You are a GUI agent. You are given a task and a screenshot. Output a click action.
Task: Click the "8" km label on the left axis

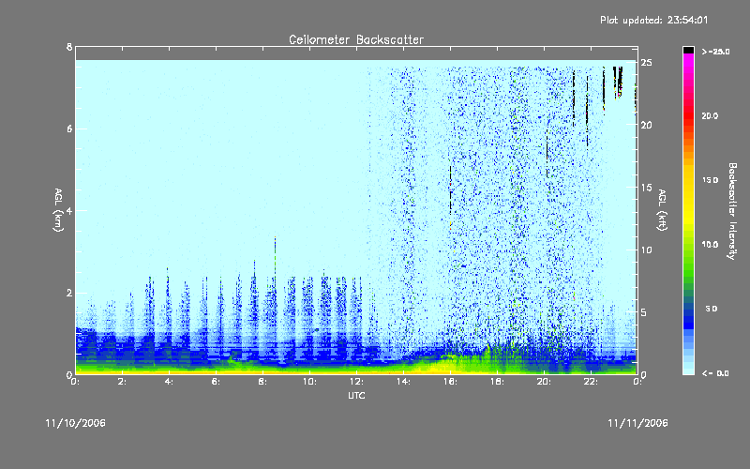[69, 47]
